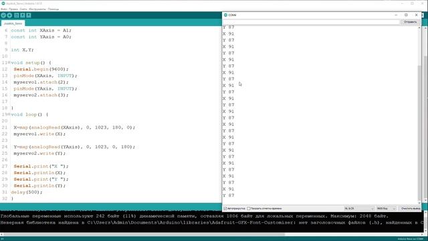The width and height of the screenshot is (428, 241).
Task: Collapse the void loop() code fold marker
Action: 9,114
